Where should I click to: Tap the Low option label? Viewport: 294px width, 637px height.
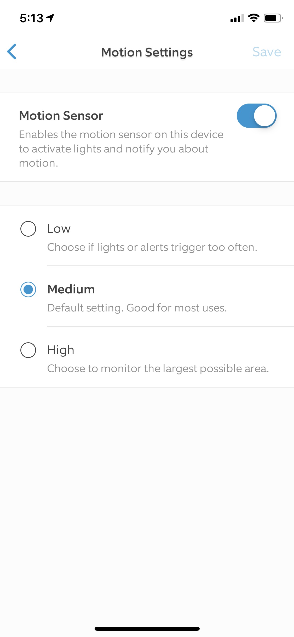pyautogui.click(x=59, y=229)
